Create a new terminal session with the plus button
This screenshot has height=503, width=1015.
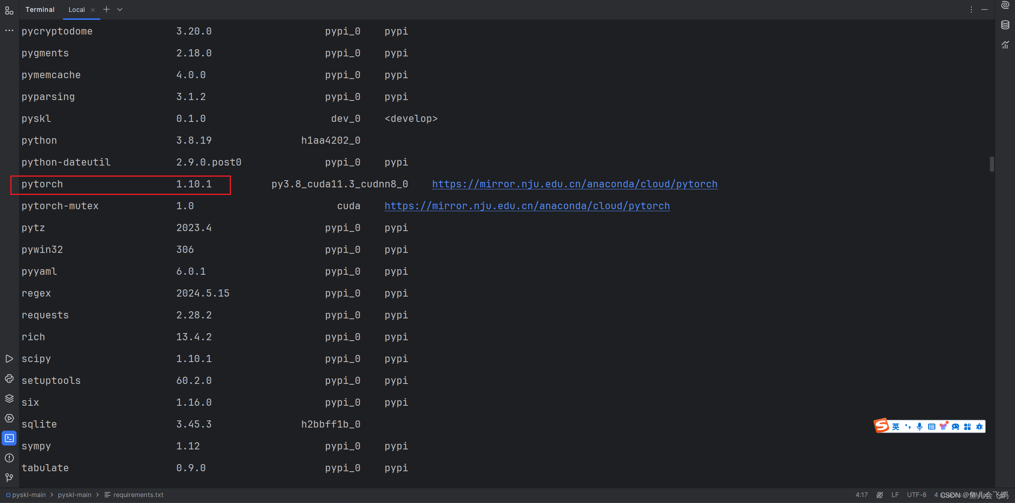tap(106, 9)
